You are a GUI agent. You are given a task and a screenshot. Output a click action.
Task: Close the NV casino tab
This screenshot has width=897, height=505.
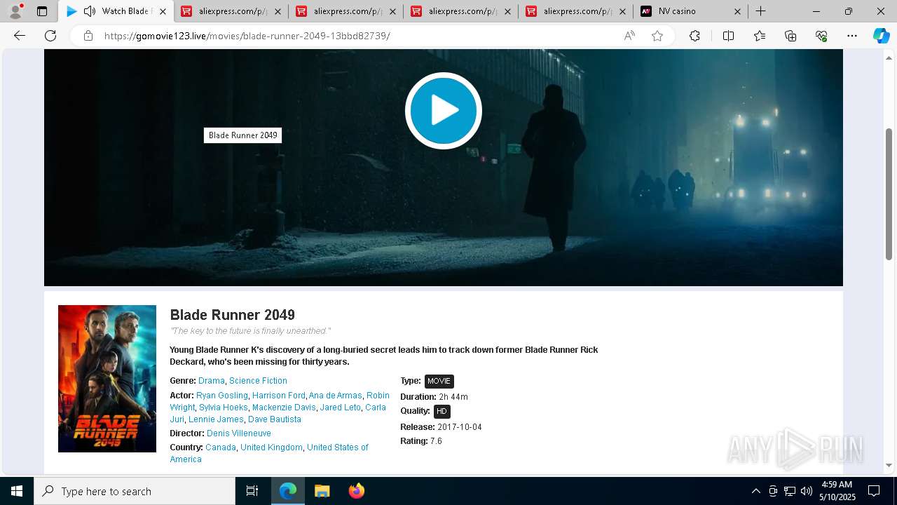(737, 11)
